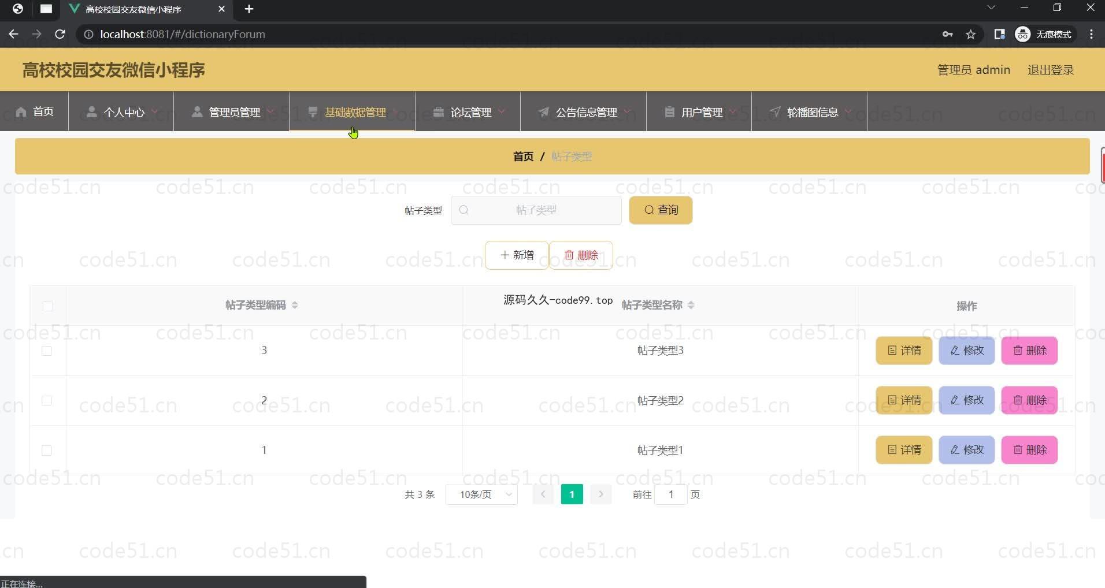This screenshot has height=588, width=1105.
Task: Open the 论坛管理 menu
Action: tap(468, 111)
